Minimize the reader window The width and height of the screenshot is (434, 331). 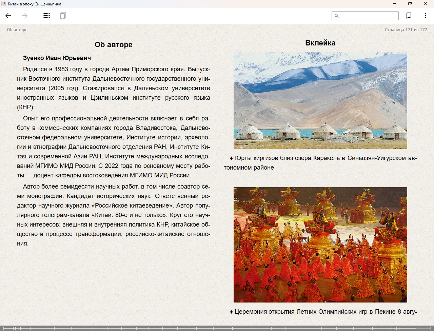click(394, 4)
